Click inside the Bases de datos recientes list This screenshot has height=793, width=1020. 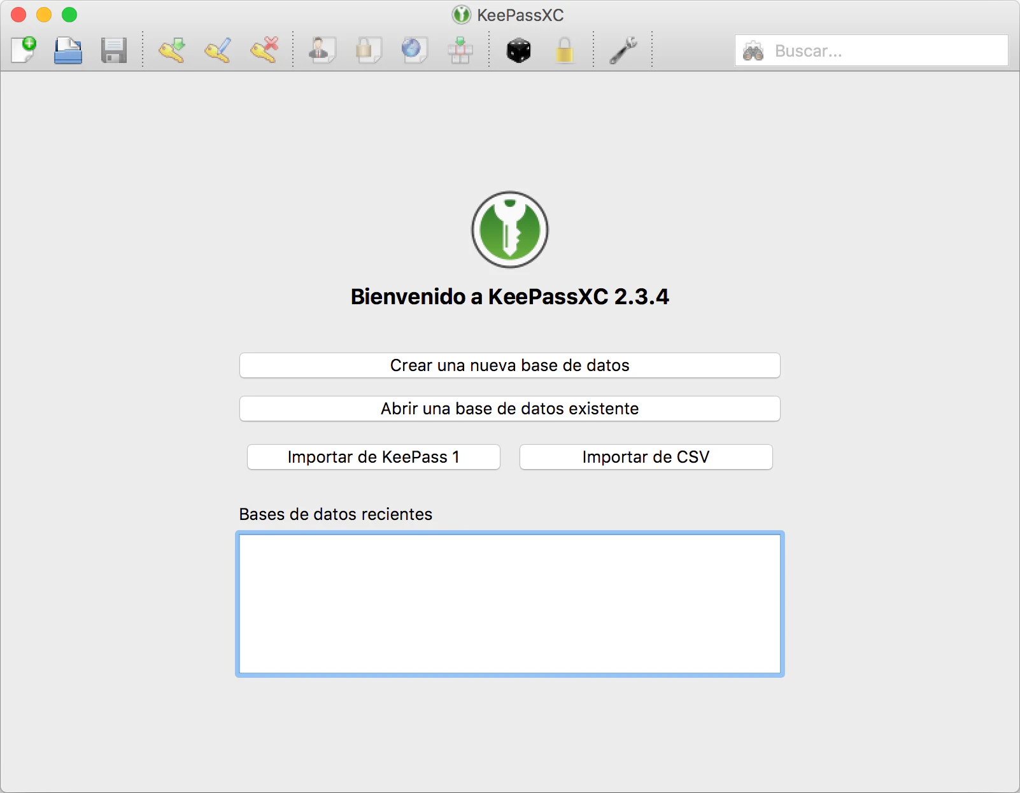coord(509,603)
